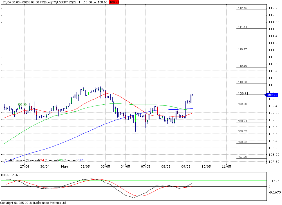Select the red 24 period legend value
This screenshot has width=282, height=205.
point(42,160)
